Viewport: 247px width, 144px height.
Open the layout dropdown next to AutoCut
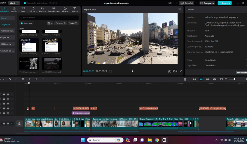171,3
